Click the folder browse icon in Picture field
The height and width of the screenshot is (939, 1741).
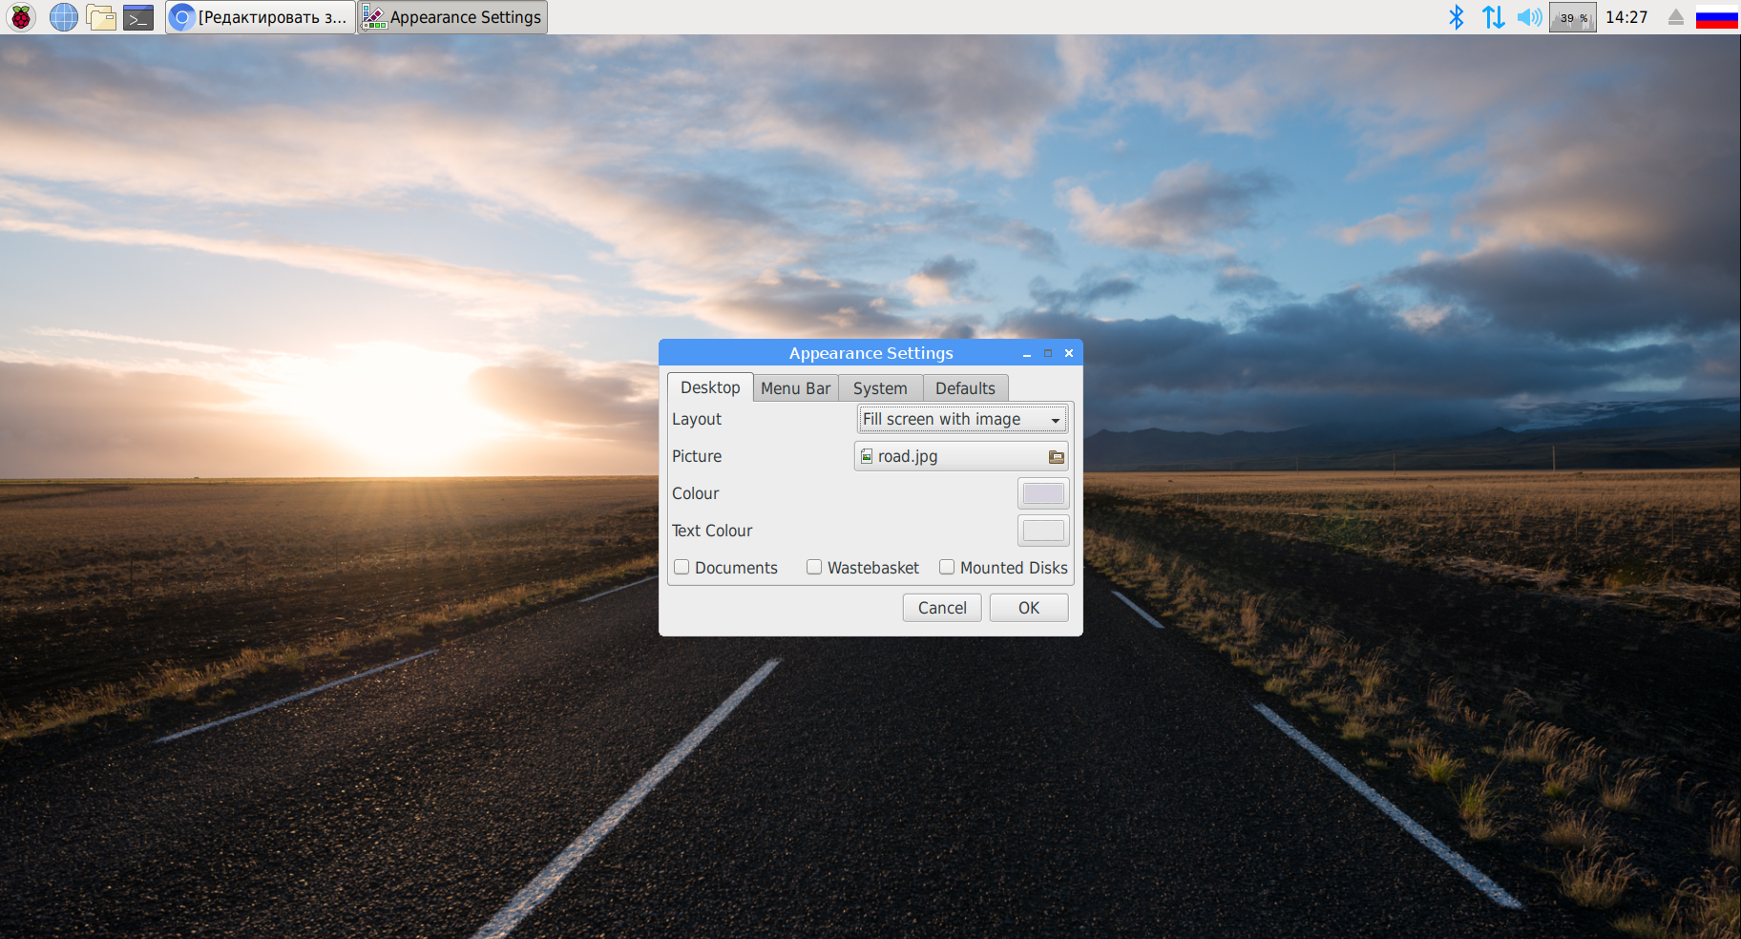click(1056, 457)
